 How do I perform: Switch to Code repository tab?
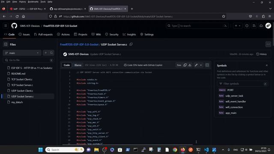pyautogui.click(x=9, y=34)
